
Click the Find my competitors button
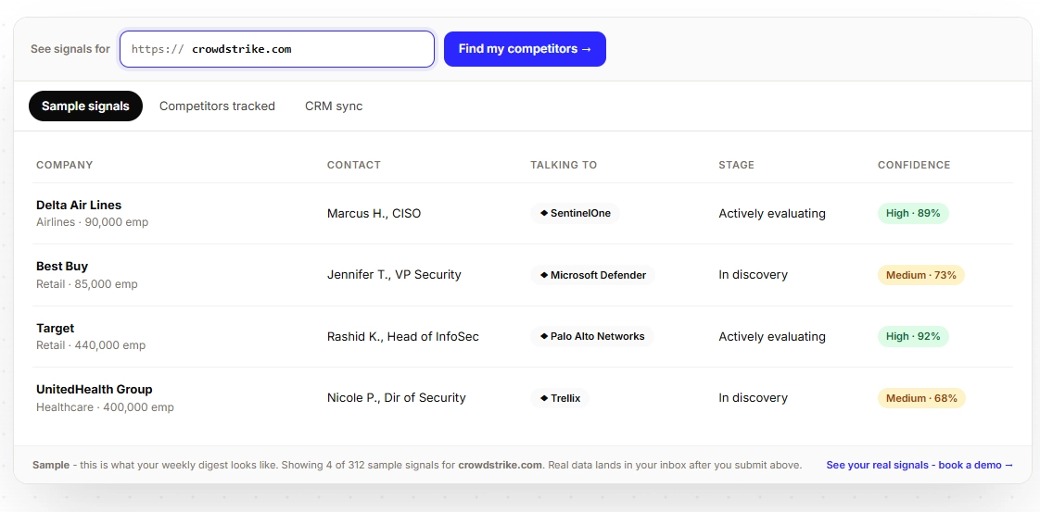(525, 49)
